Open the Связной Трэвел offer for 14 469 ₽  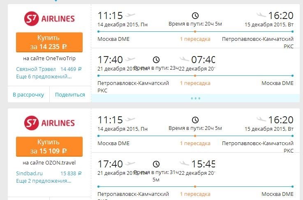click(49, 69)
